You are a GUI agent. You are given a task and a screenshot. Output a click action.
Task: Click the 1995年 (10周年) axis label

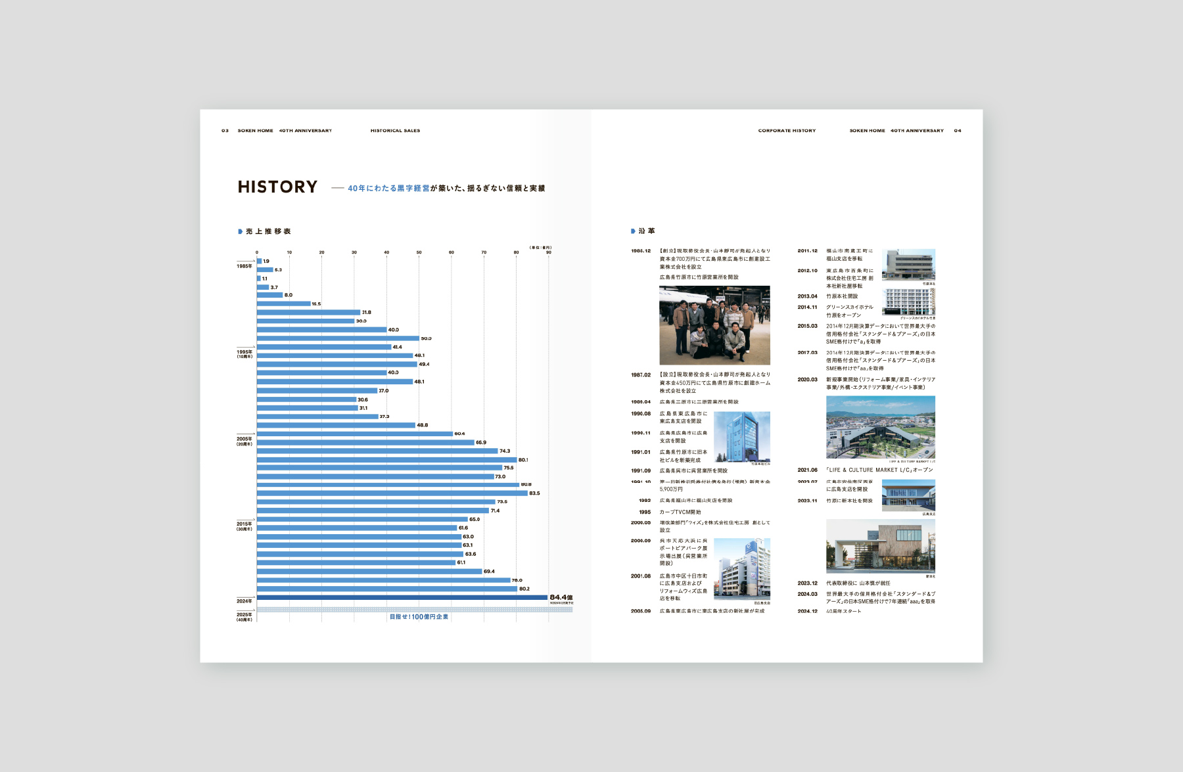pyautogui.click(x=244, y=354)
